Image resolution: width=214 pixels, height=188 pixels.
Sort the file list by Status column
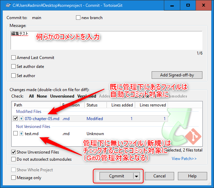click(95, 105)
